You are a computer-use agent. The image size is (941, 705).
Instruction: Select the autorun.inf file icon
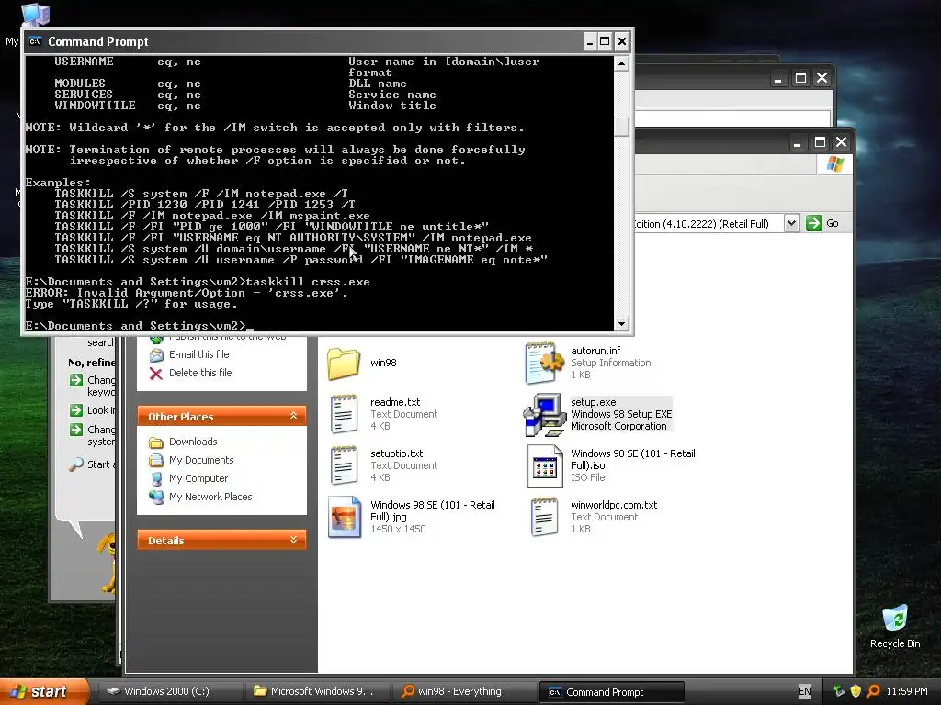click(x=544, y=364)
